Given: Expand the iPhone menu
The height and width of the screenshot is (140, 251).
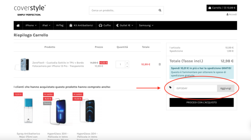Looking at the screenshot, I should pyautogui.click(x=31, y=26).
